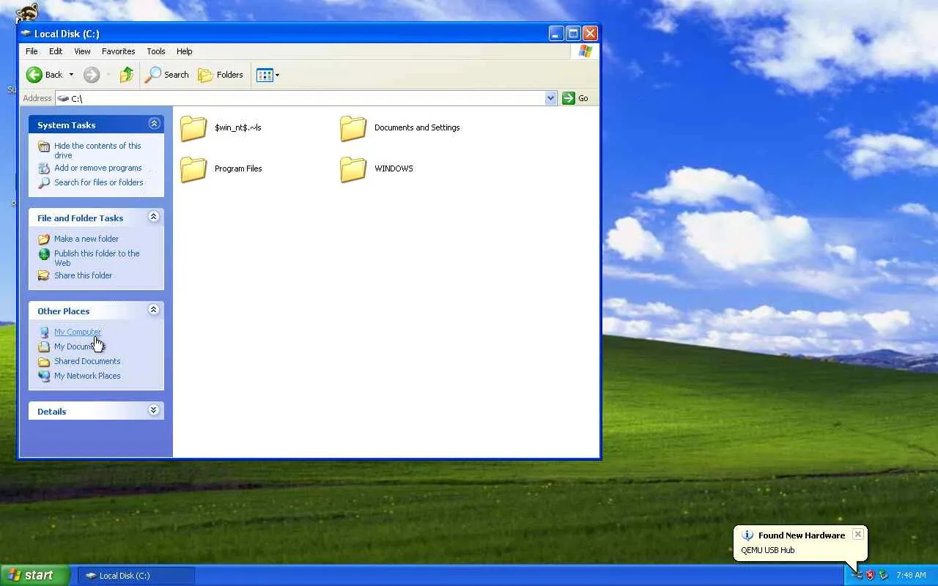Click the red security shield tray icon
This screenshot has width=938, height=586.
click(x=870, y=575)
